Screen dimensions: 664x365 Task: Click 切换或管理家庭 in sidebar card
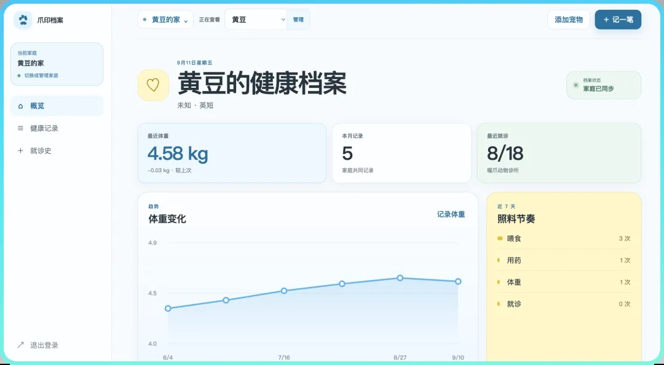pyautogui.click(x=41, y=76)
